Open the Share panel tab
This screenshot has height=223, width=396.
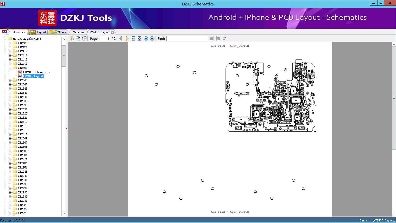click(58, 32)
